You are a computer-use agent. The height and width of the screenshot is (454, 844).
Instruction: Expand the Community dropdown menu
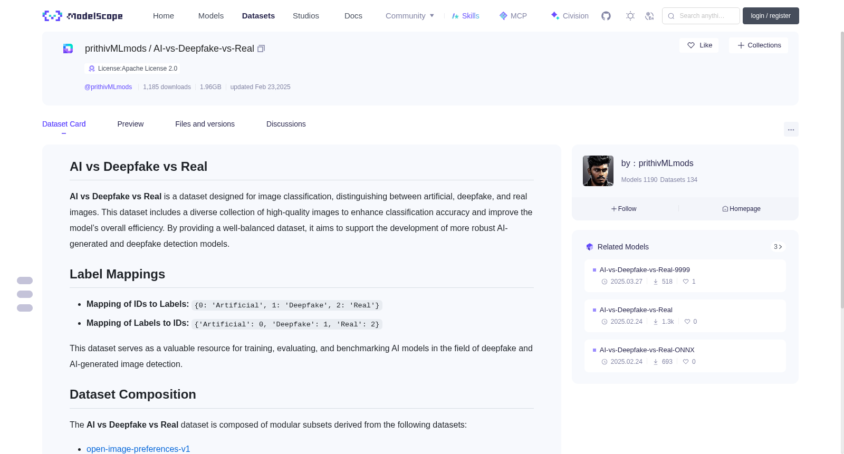[x=410, y=16]
